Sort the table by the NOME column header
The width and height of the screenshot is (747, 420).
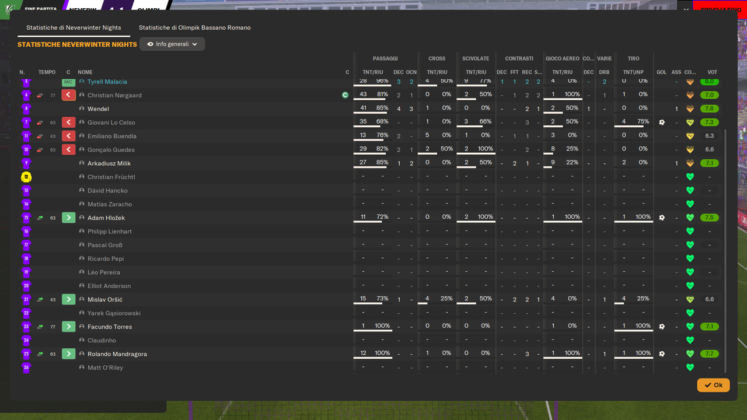(85, 72)
